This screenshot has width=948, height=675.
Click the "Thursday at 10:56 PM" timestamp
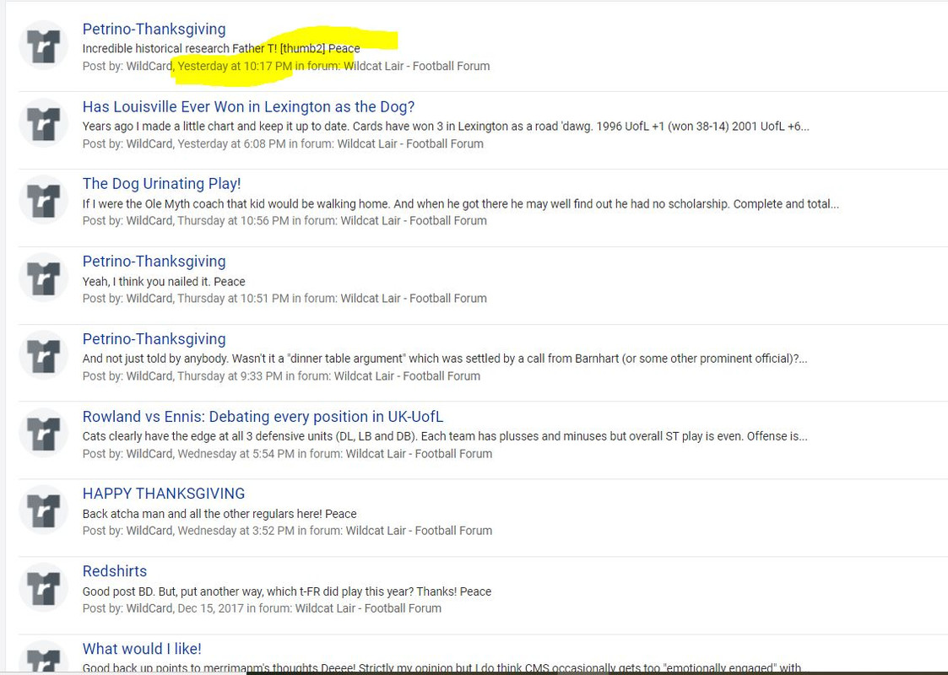[x=233, y=220]
